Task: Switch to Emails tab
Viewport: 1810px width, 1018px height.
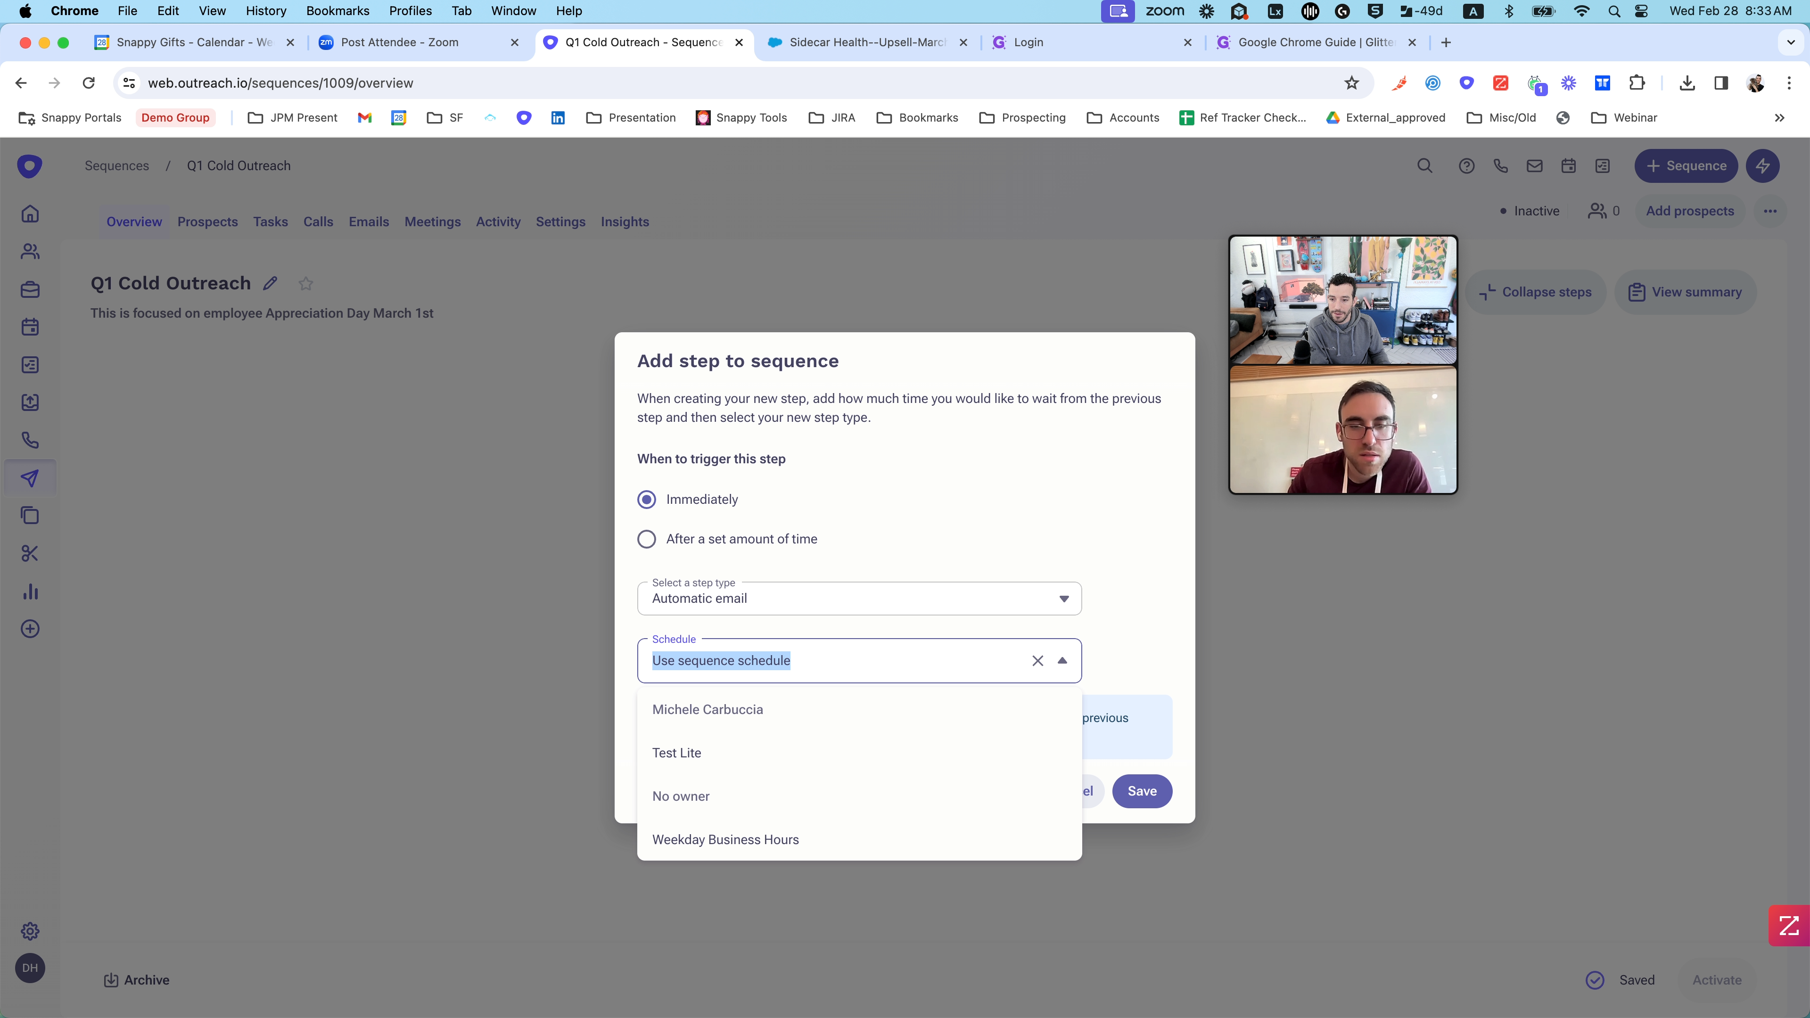Action: (x=368, y=222)
